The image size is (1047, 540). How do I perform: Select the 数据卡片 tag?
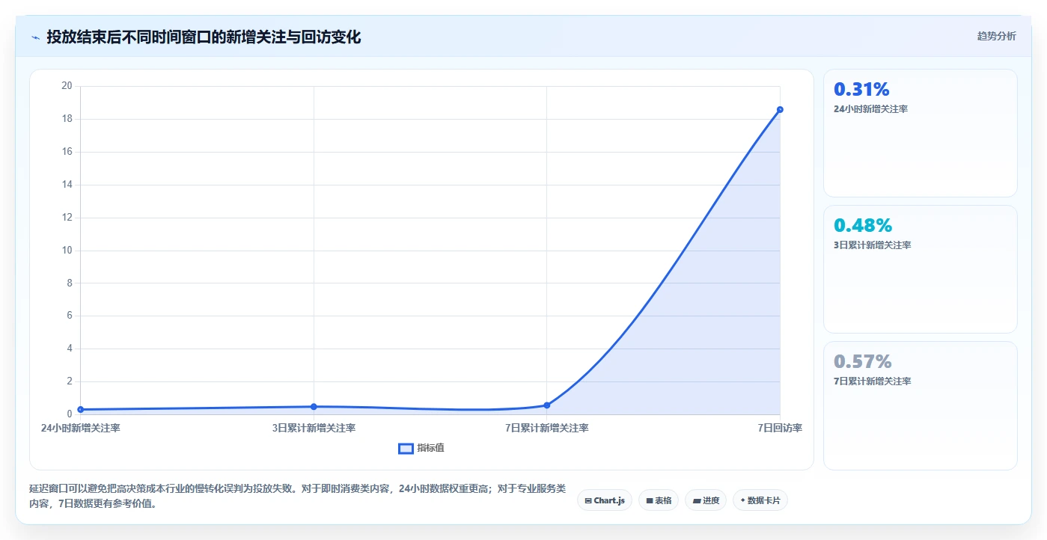click(760, 500)
